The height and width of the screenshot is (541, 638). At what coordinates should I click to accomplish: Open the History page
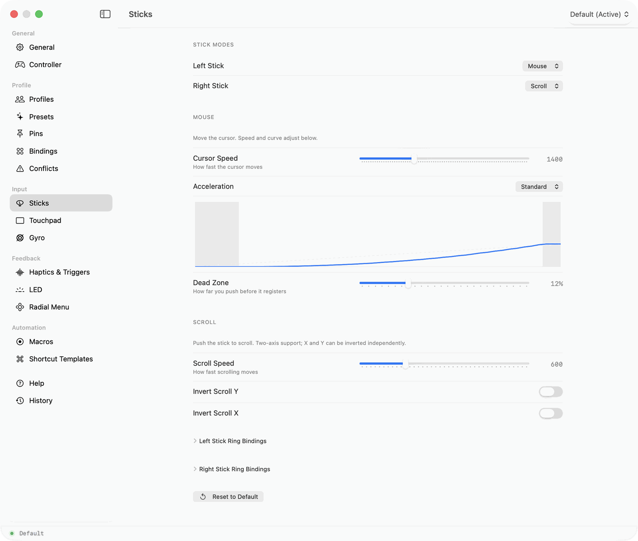pos(61,401)
